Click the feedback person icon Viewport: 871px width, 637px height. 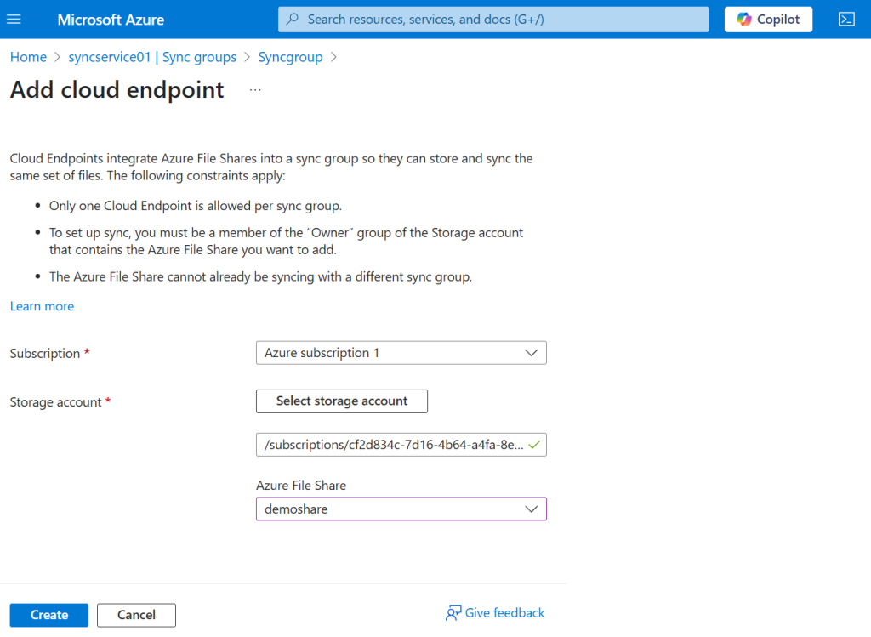pyautogui.click(x=453, y=612)
